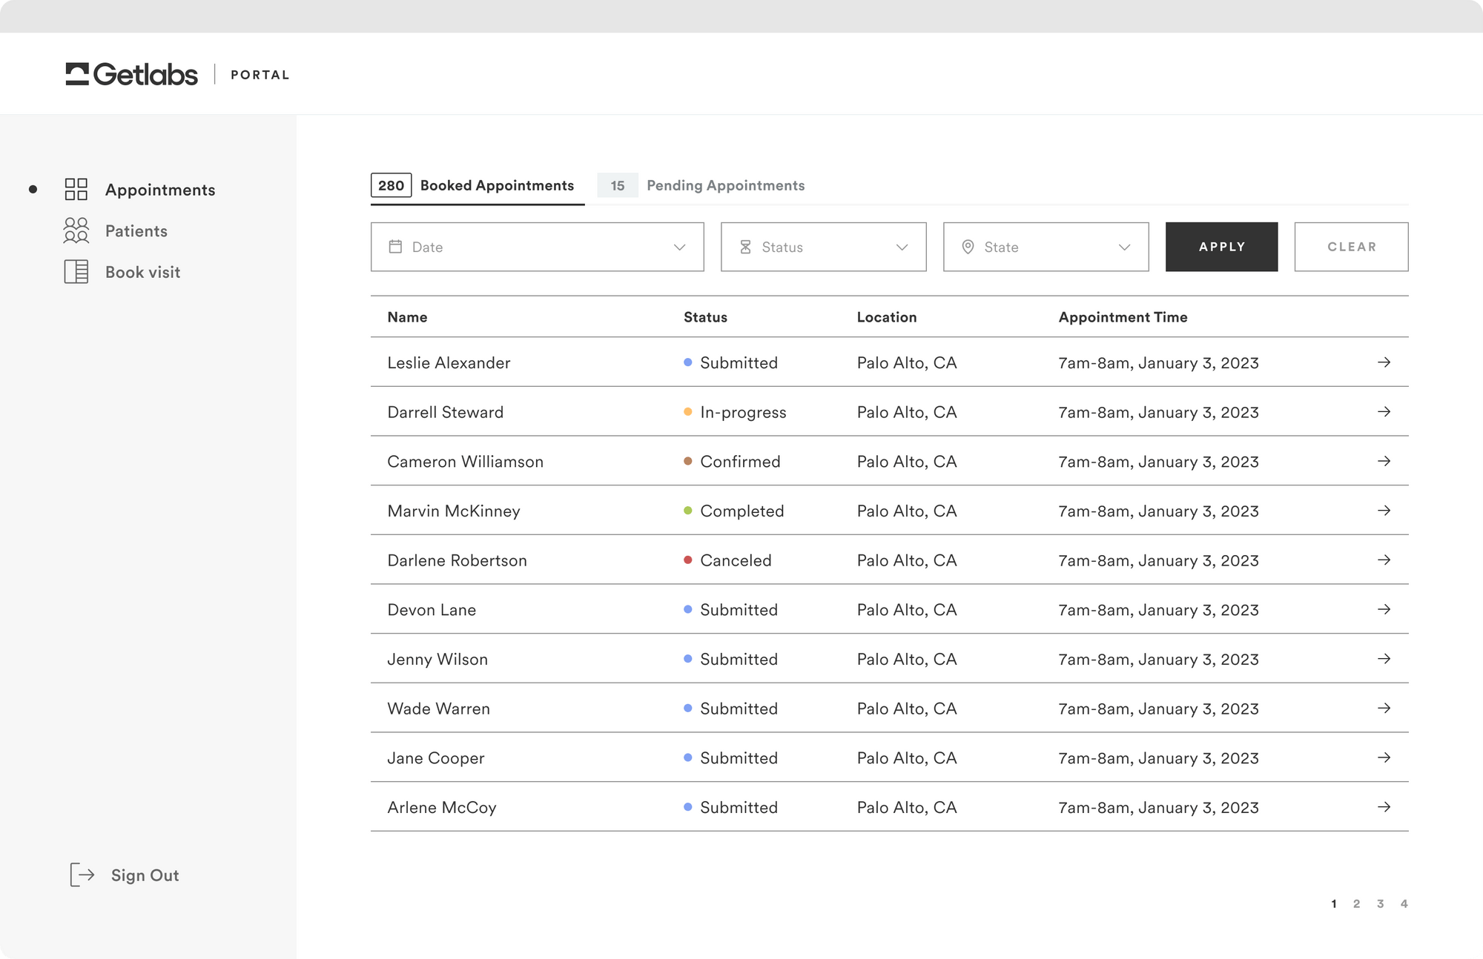Switch to Pending Appointments tab

tap(724, 185)
